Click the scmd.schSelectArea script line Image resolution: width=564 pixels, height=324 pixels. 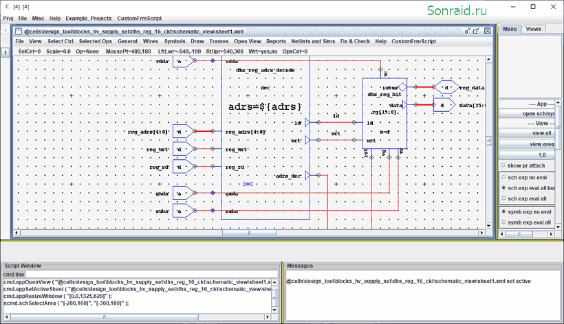click(66, 303)
